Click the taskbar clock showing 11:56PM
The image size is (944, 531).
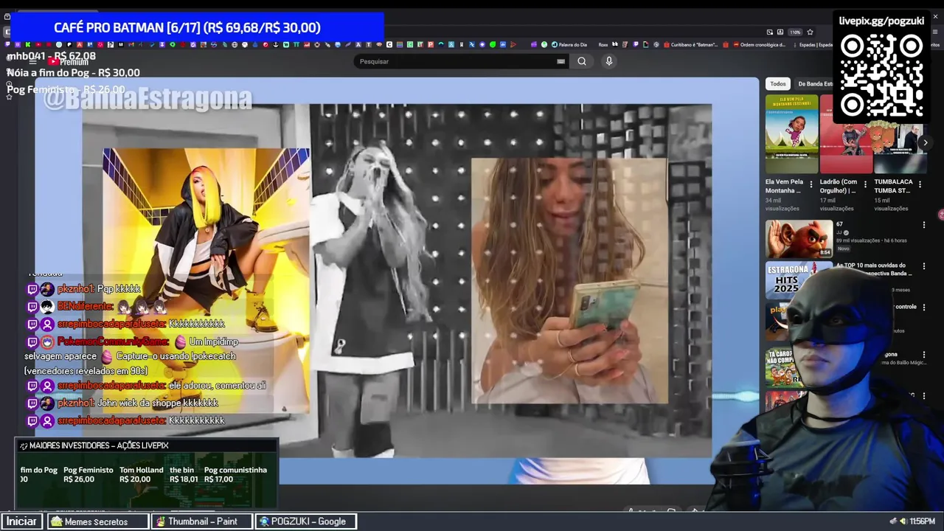(x=922, y=521)
